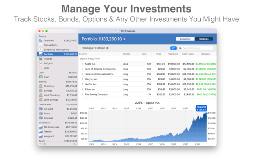253x158 pixels.
Task: Expand the Macy's, Inc. row
Action: [x=83, y=79]
